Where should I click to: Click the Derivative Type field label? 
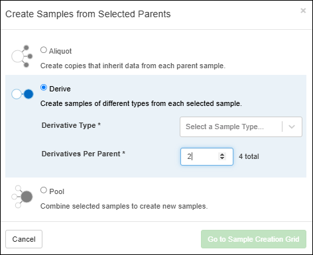click(x=71, y=125)
